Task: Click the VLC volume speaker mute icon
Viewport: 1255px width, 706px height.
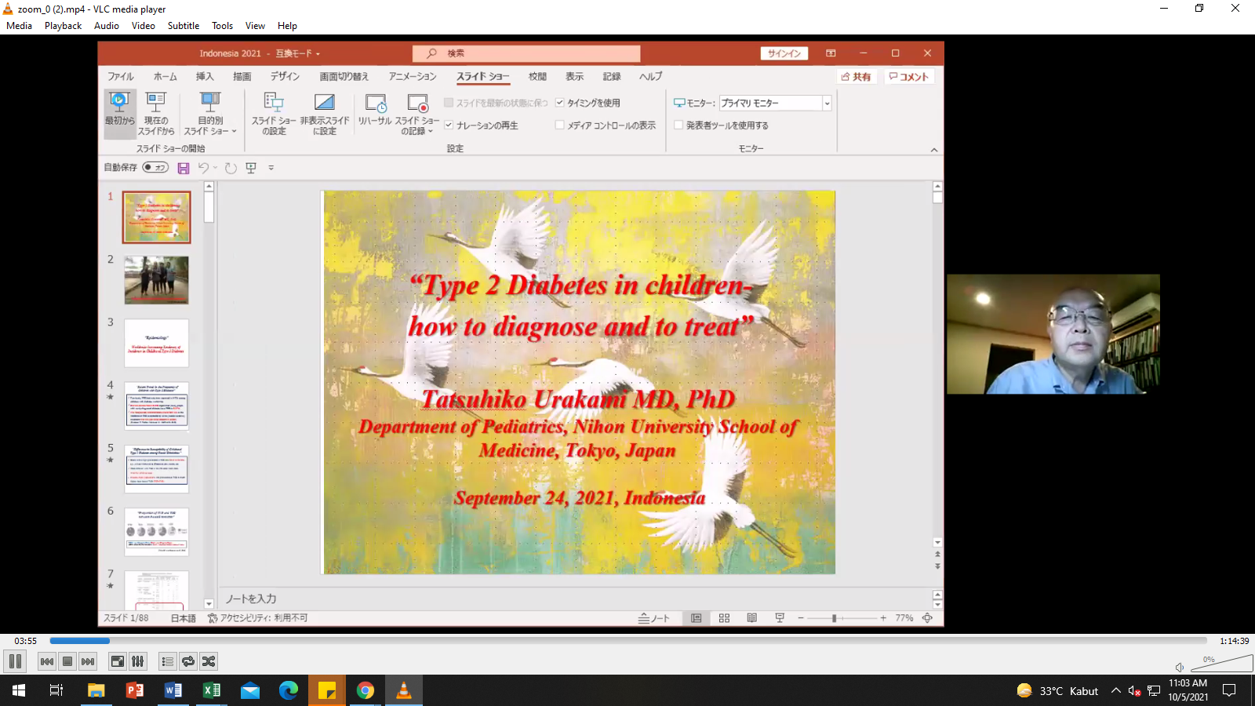Action: click(x=1180, y=668)
